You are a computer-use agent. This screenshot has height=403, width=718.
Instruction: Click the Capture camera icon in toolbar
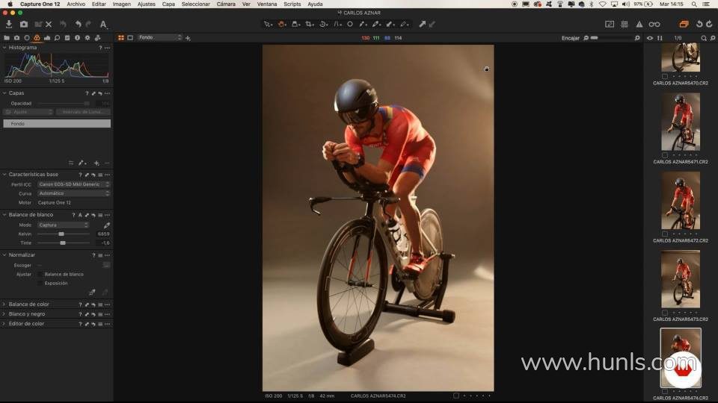[x=24, y=24]
